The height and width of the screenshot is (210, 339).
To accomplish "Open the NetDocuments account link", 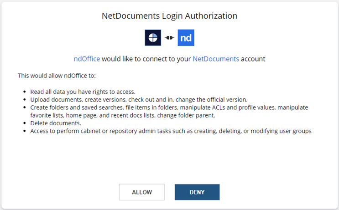I will point(216,59).
